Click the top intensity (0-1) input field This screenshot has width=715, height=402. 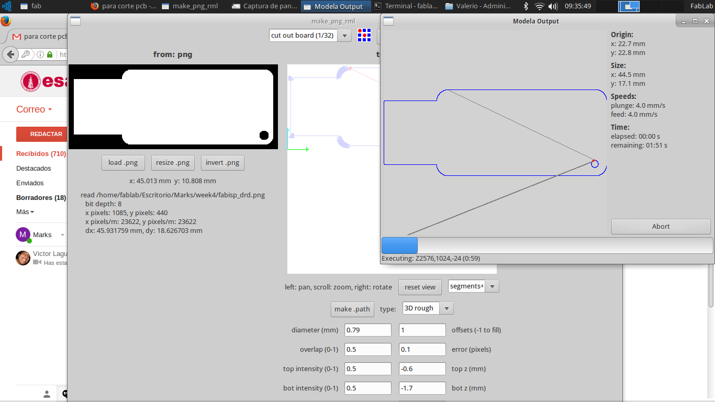coord(368,369)
